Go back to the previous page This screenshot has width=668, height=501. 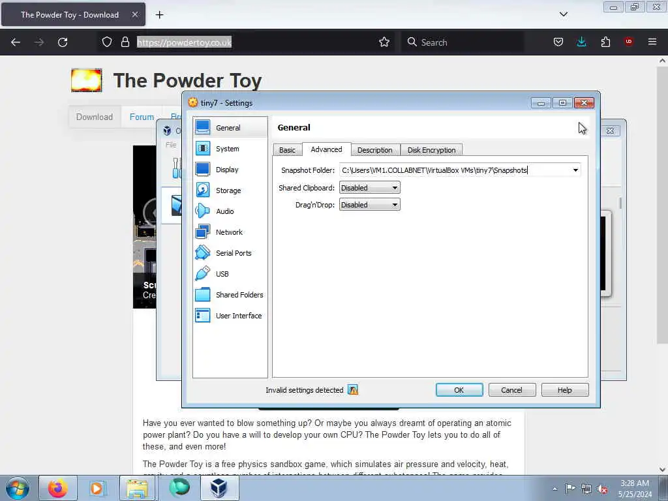[16, 42]
